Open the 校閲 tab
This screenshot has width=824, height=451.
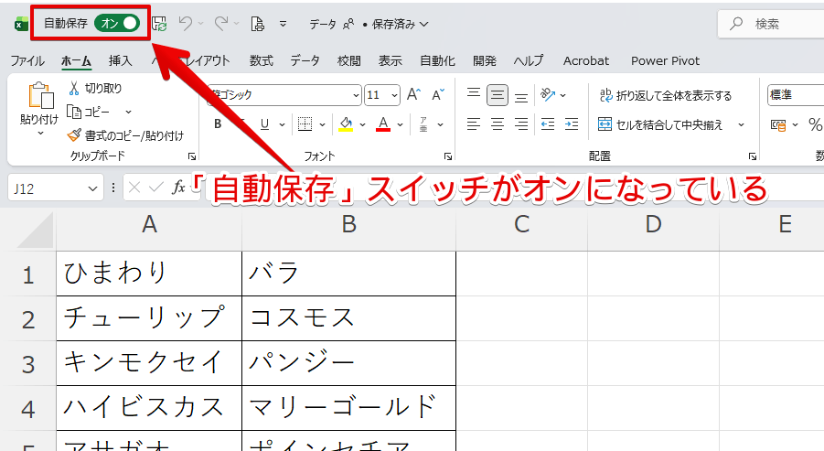pos(349,61)
